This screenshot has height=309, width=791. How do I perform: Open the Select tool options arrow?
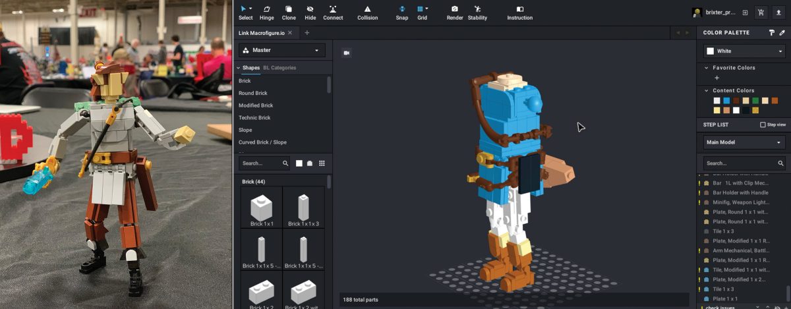tap(251, 8)
